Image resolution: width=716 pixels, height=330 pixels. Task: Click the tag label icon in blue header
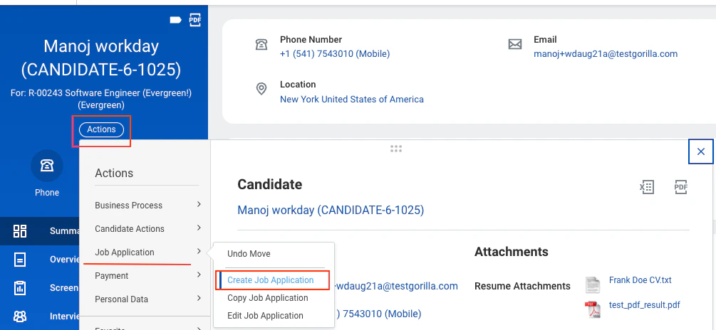pos(176,20)
